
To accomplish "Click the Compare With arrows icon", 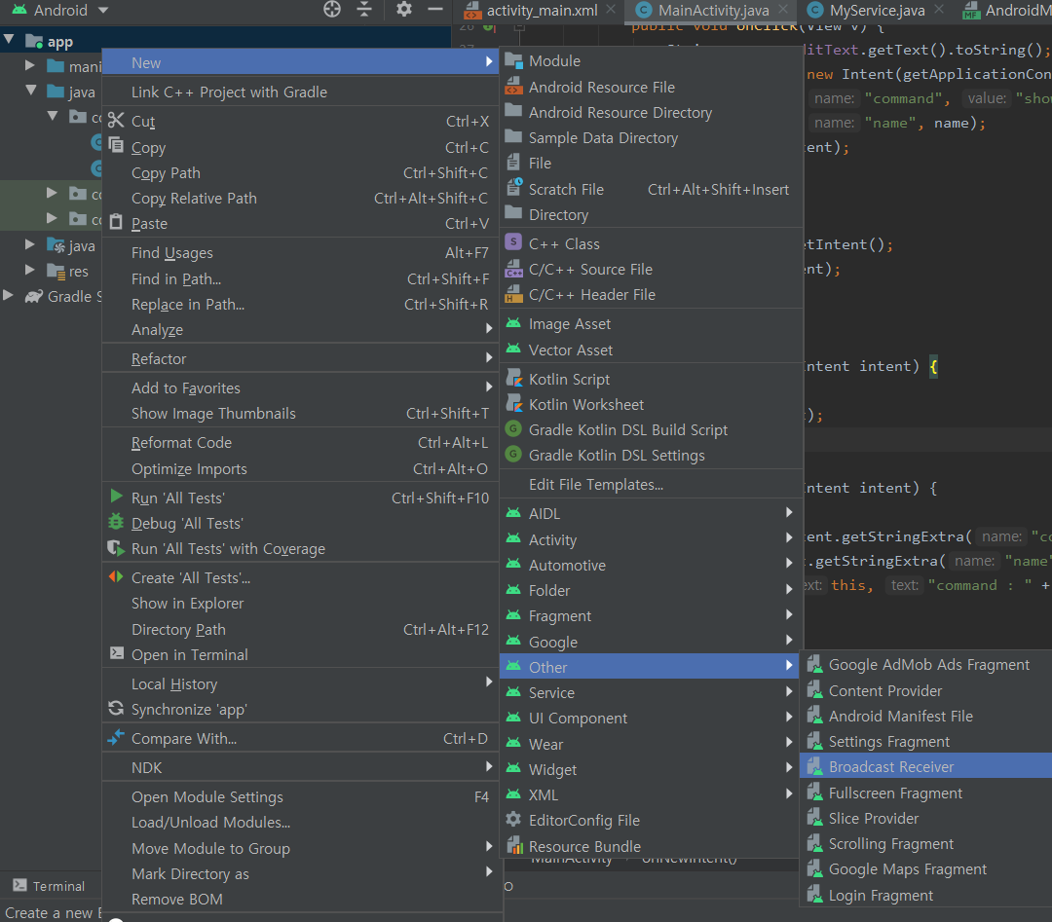I will click(x=116, y=737).
